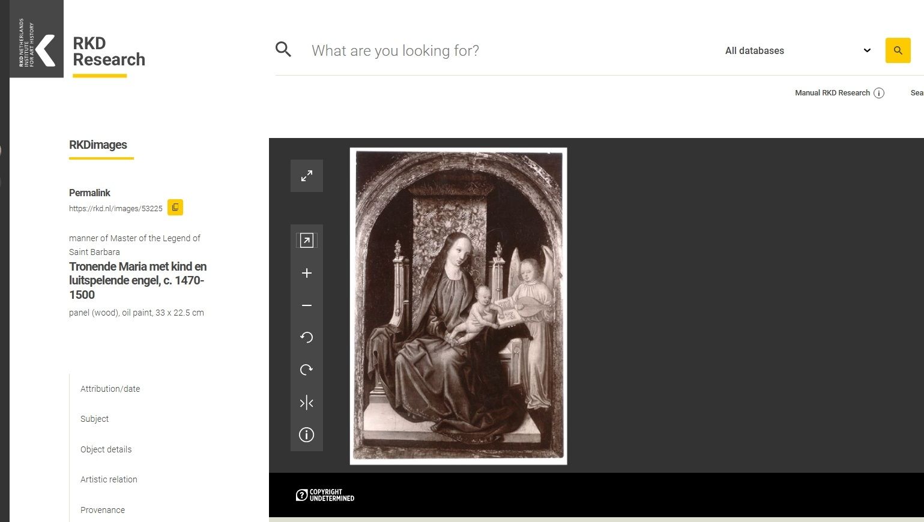Copy the permalink with the yellow copy icon
Image resolution: width=924 pixels, height=522 pixels.
pos(175,207)
